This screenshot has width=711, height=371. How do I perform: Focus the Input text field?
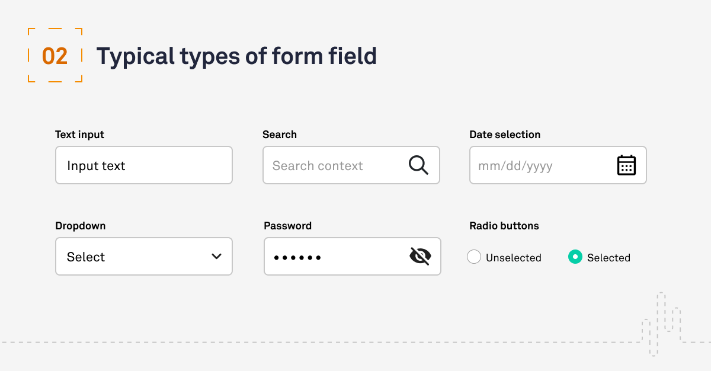click(x=144, y=165)
